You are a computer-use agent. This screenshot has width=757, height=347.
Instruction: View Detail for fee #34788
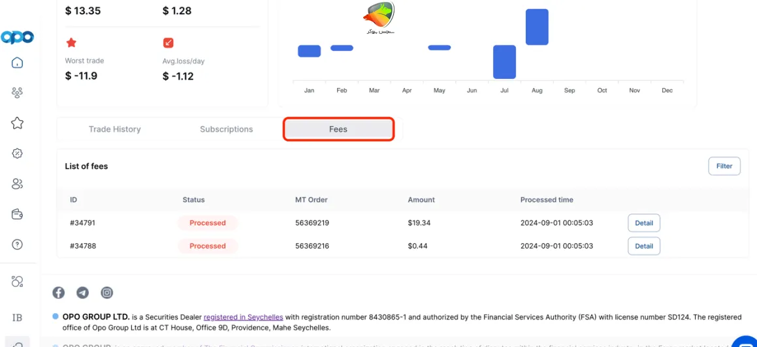tap(643, 246)
